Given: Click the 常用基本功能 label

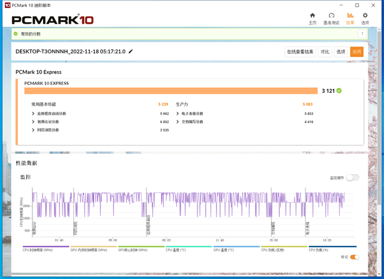Looking at the screenshot, I should click(x=44, y=104).
